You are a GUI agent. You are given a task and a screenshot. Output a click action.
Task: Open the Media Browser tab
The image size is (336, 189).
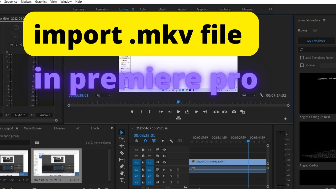(33, 128)
